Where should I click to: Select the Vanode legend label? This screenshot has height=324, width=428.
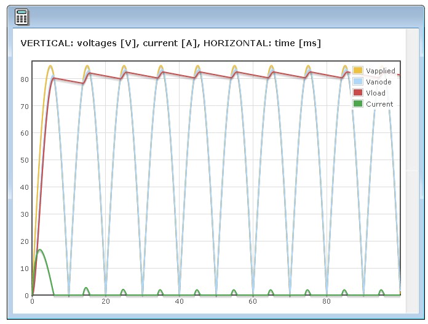coord(378,82)
